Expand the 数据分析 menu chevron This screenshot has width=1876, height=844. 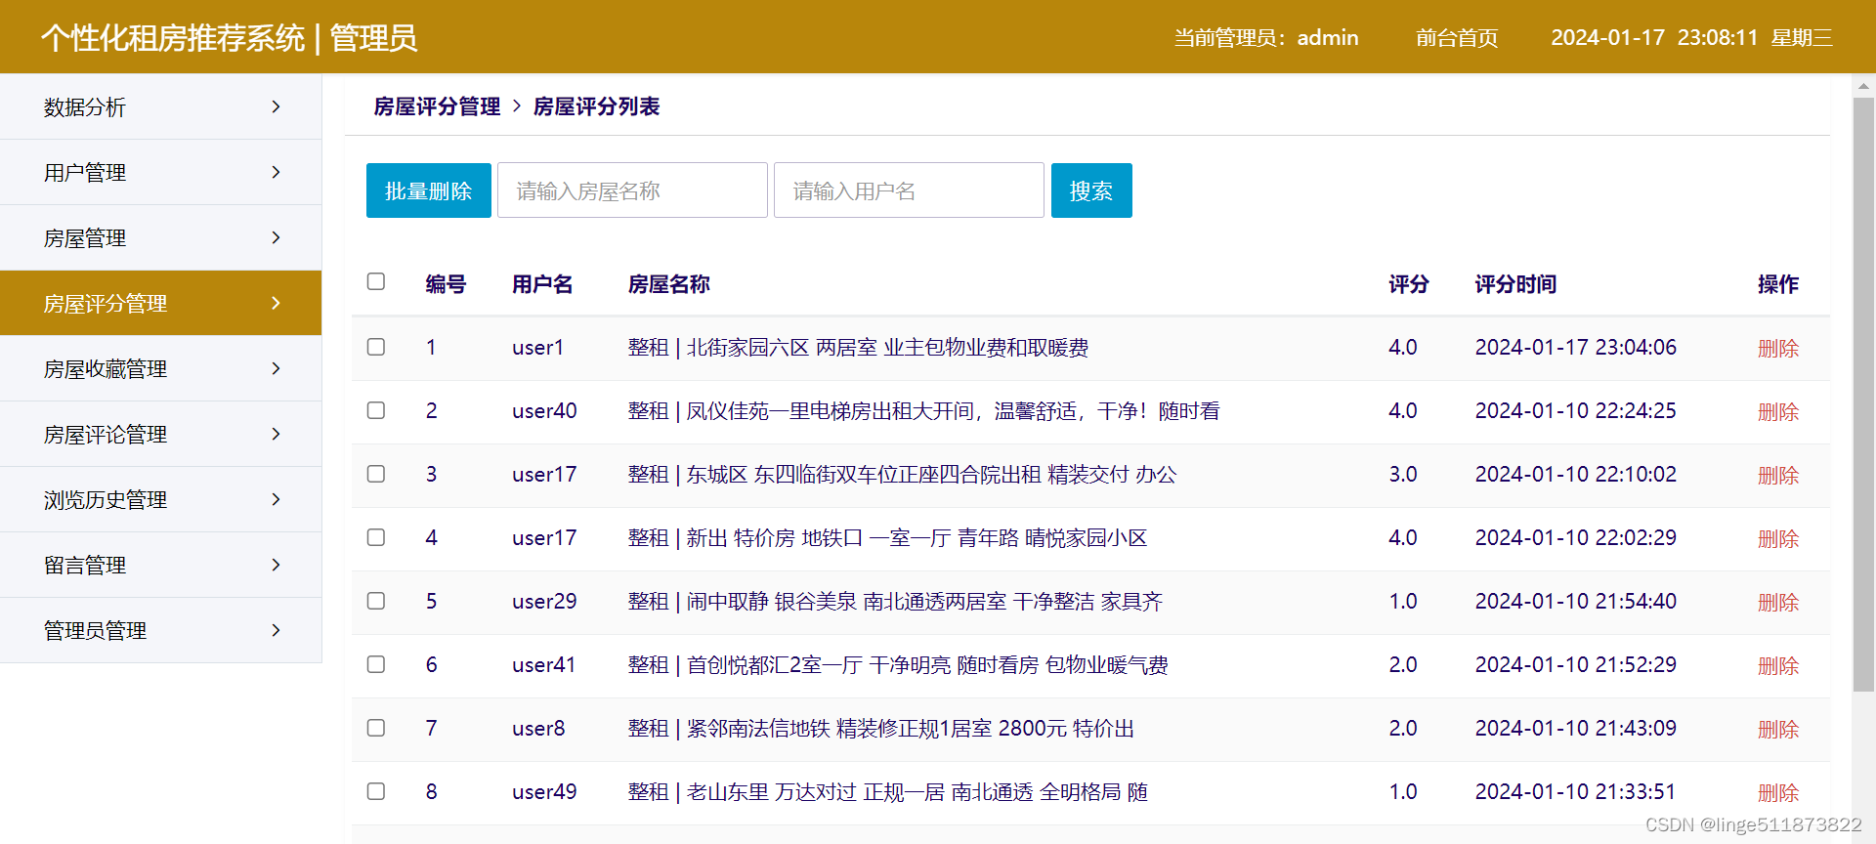pyautogui.click(x=276, y=106)
